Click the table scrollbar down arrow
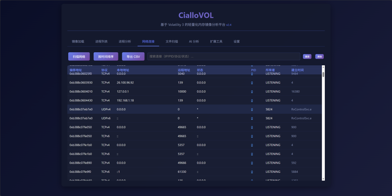This screenshot has height=196, width=392. (323, 179)
